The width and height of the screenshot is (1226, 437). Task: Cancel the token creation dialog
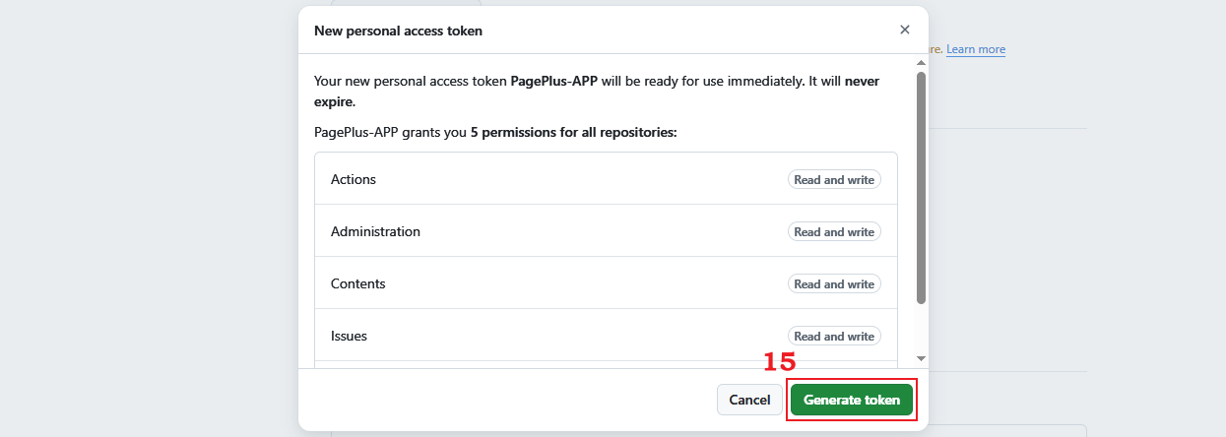pyautogui.click(x=749, y=400)
